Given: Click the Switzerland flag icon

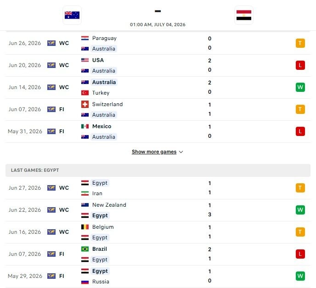Looking at the screenshot, I should coord(85,104).
